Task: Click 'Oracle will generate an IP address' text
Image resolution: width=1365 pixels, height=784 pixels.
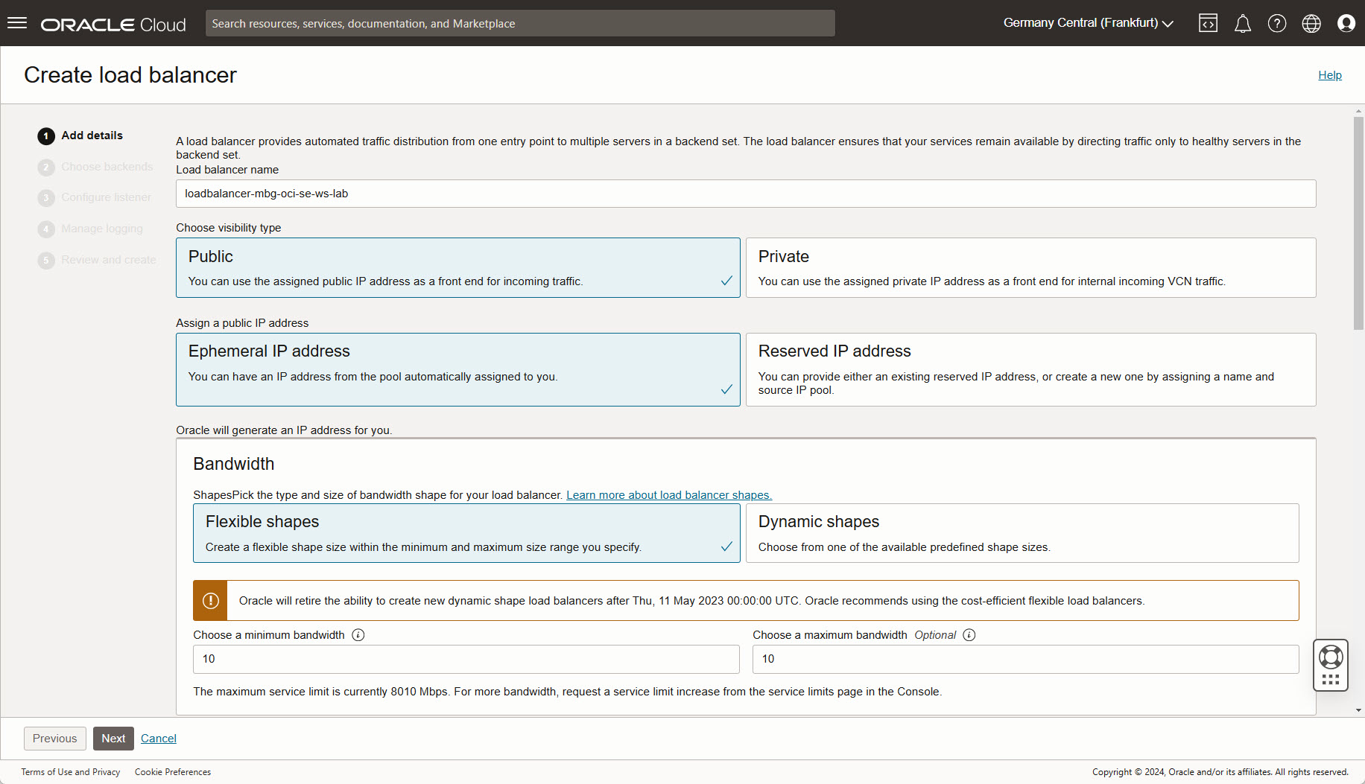Action: click(284, 430)
